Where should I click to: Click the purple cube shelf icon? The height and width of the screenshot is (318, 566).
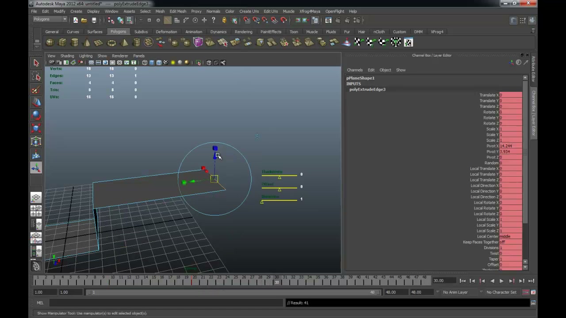(198, 42)
